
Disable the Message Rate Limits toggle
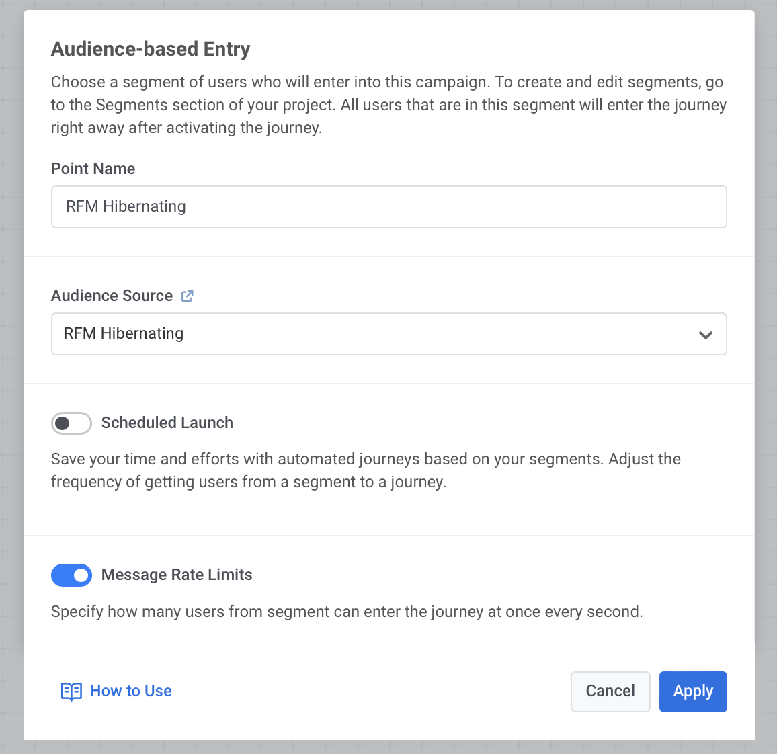(x=71, y=575)
